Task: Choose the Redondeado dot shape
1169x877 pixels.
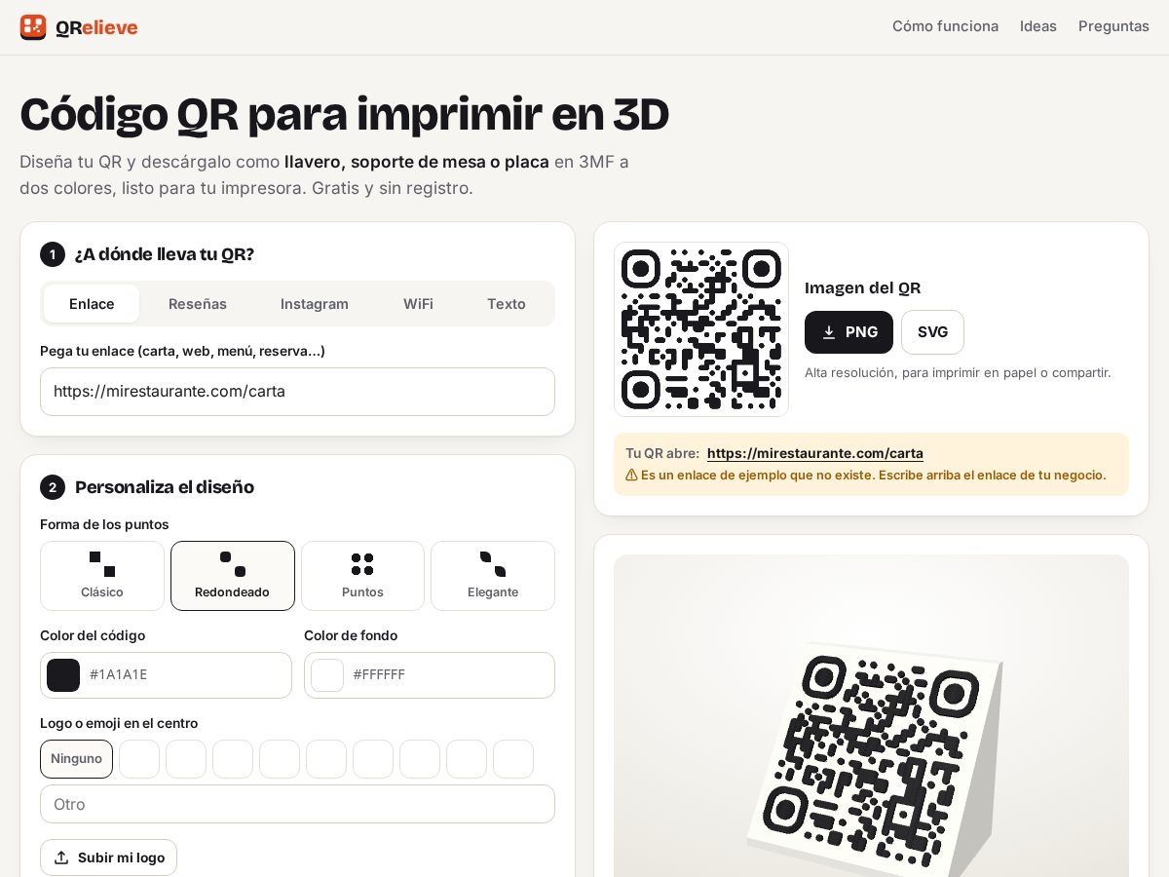Action: tap(233, 576)
